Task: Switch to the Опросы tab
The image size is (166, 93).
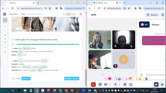Action: [x=155, y=25]
